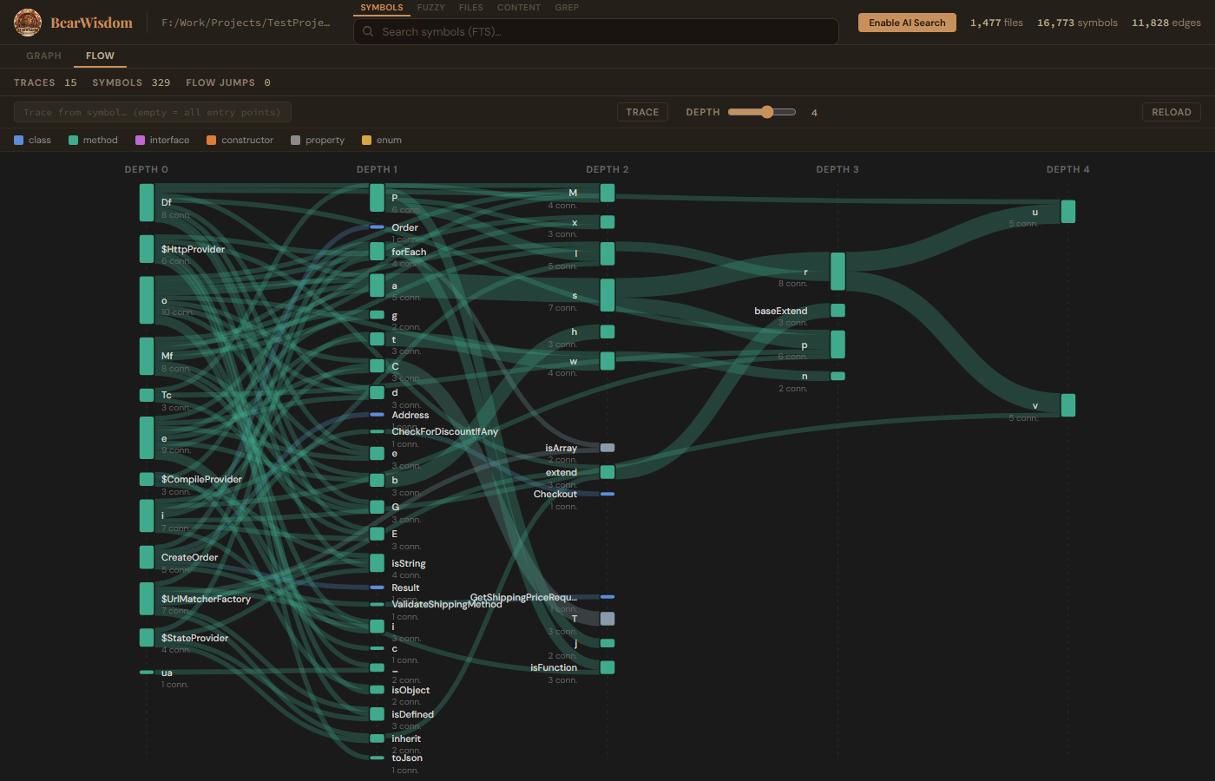The image size is (1215, 781).
Task: Click the yellow enum legend swatch
Action: pos(366,140)
